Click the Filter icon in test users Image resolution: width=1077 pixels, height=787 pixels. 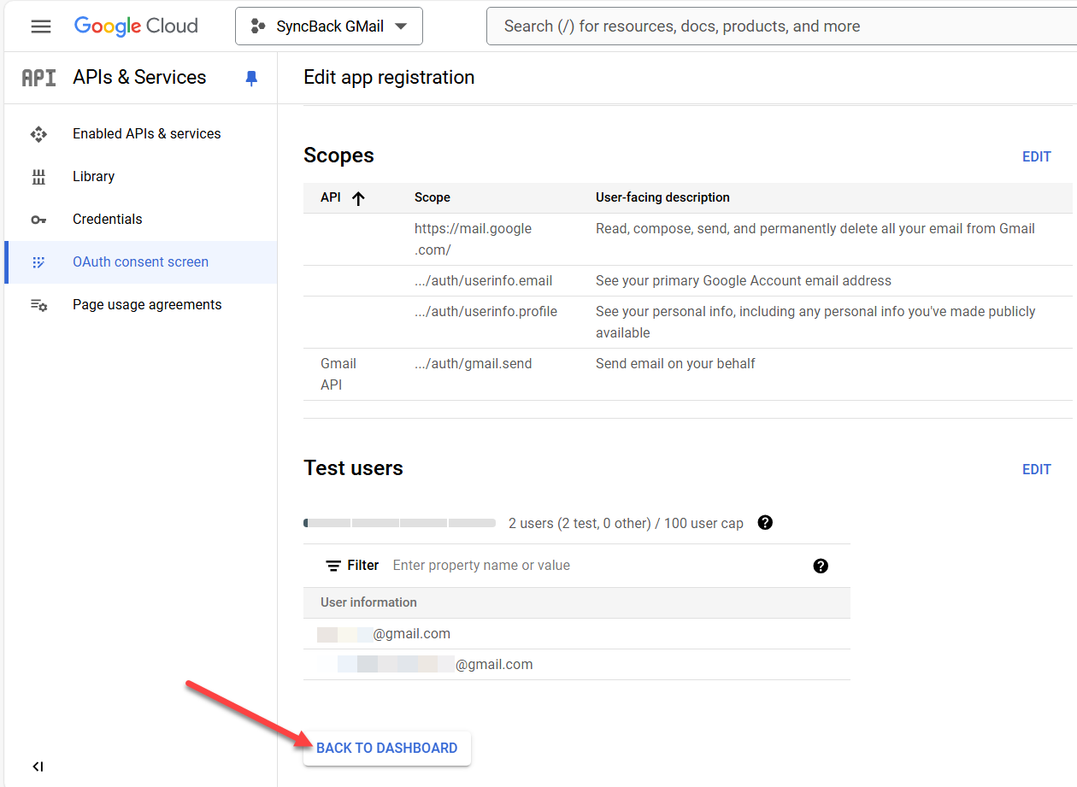tap(333, 566)
